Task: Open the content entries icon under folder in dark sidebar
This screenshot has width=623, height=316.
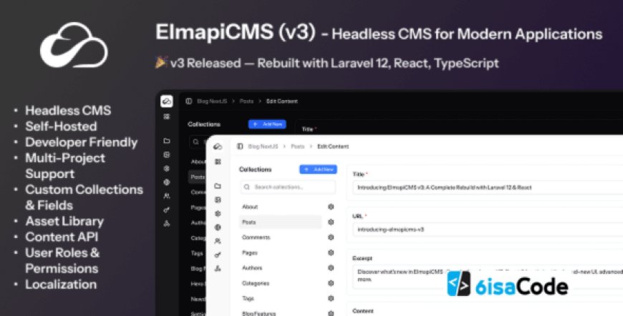Action: tap(167, 154)
